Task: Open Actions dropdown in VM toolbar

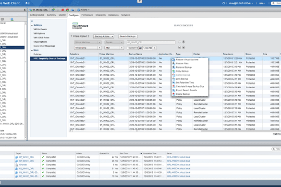Action: coord(83,10)
